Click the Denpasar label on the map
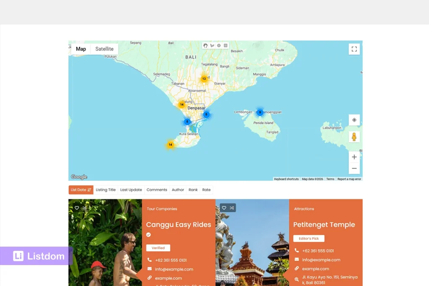 click(x=196, y=108)
